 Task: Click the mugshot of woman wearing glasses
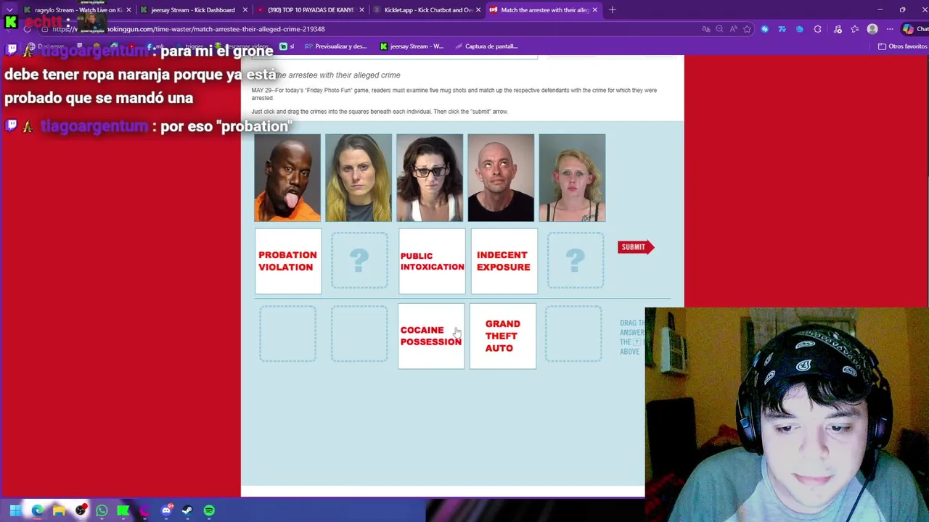coord(430,178)
